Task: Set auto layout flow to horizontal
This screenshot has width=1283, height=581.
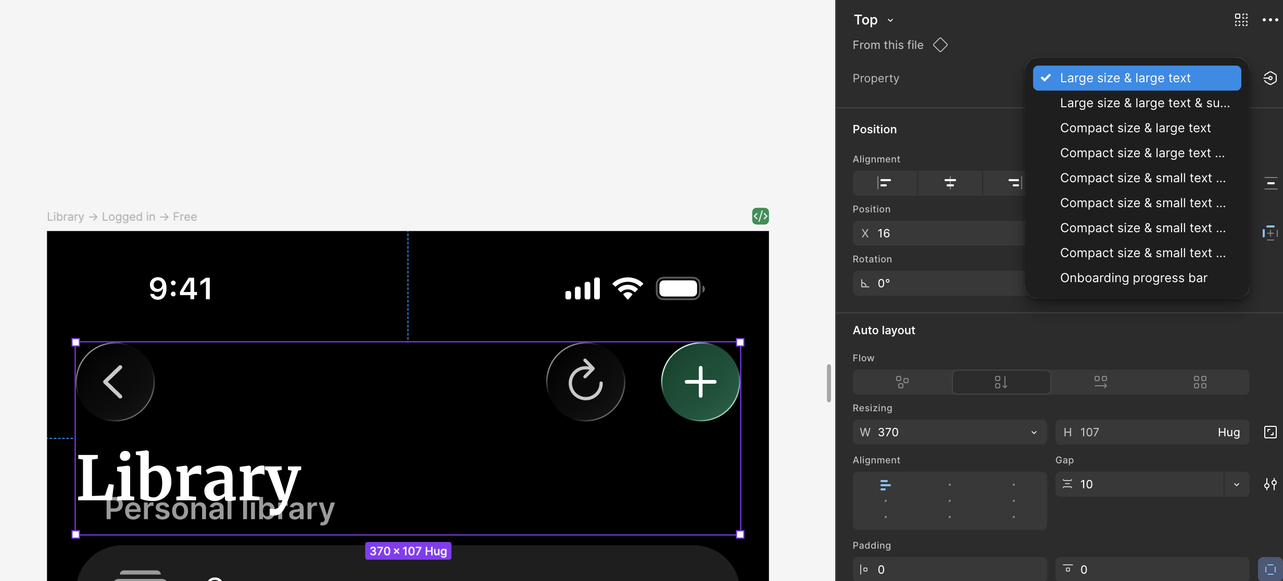Action: click(x=1100, y=382)
